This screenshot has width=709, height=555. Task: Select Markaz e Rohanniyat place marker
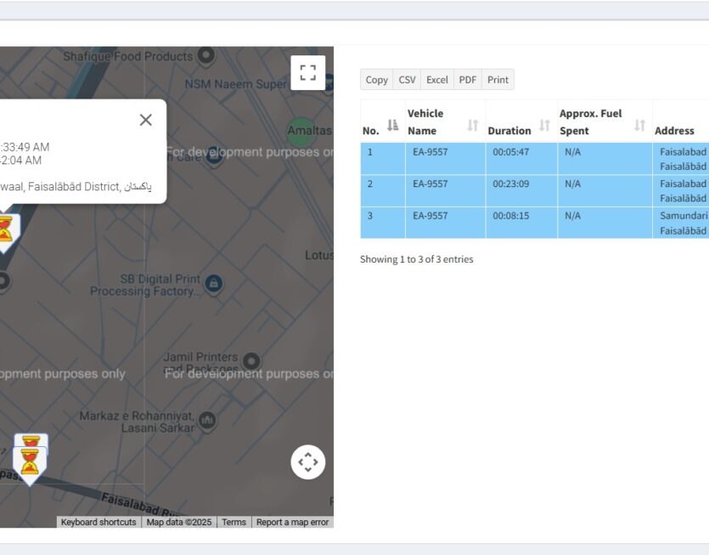pos(207,420)
